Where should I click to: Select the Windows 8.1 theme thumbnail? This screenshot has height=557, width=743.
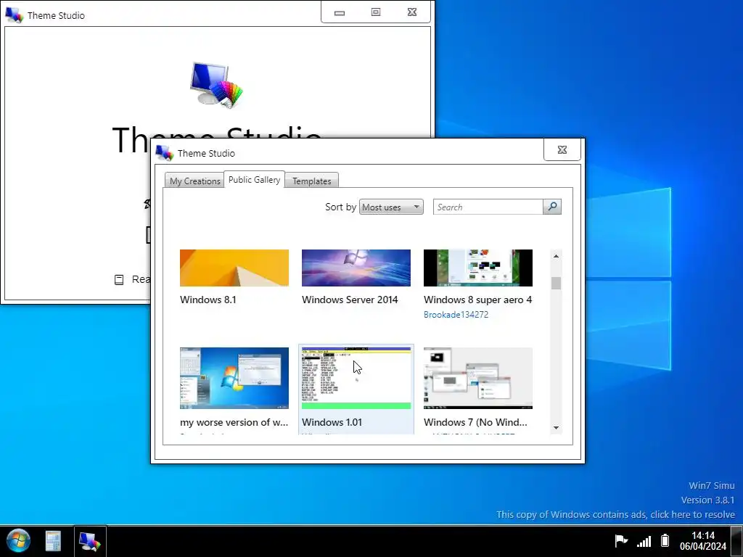point(234,268)
